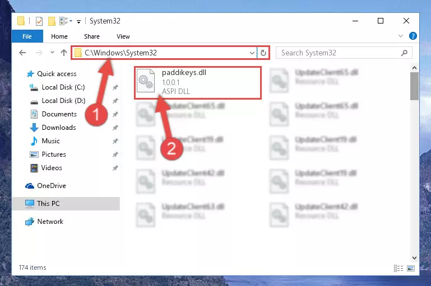Viewport: 431px width, 286px height.
Task: Click the pin icon next to Documents
Action: (x=115, y=114)
